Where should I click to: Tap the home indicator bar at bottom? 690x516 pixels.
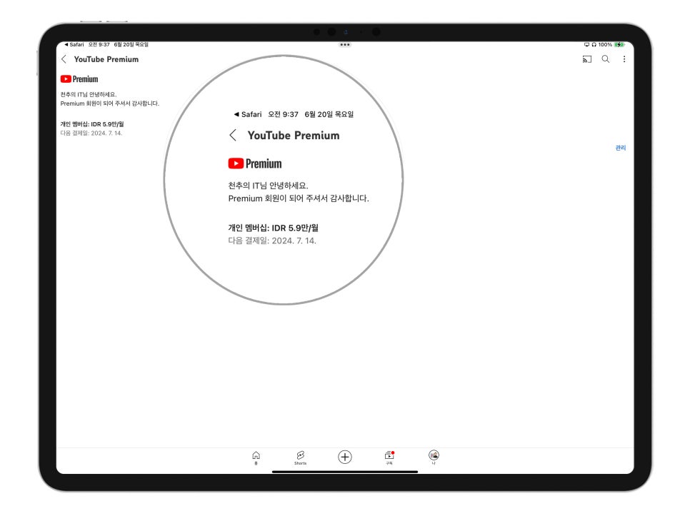tap(345, 472)
